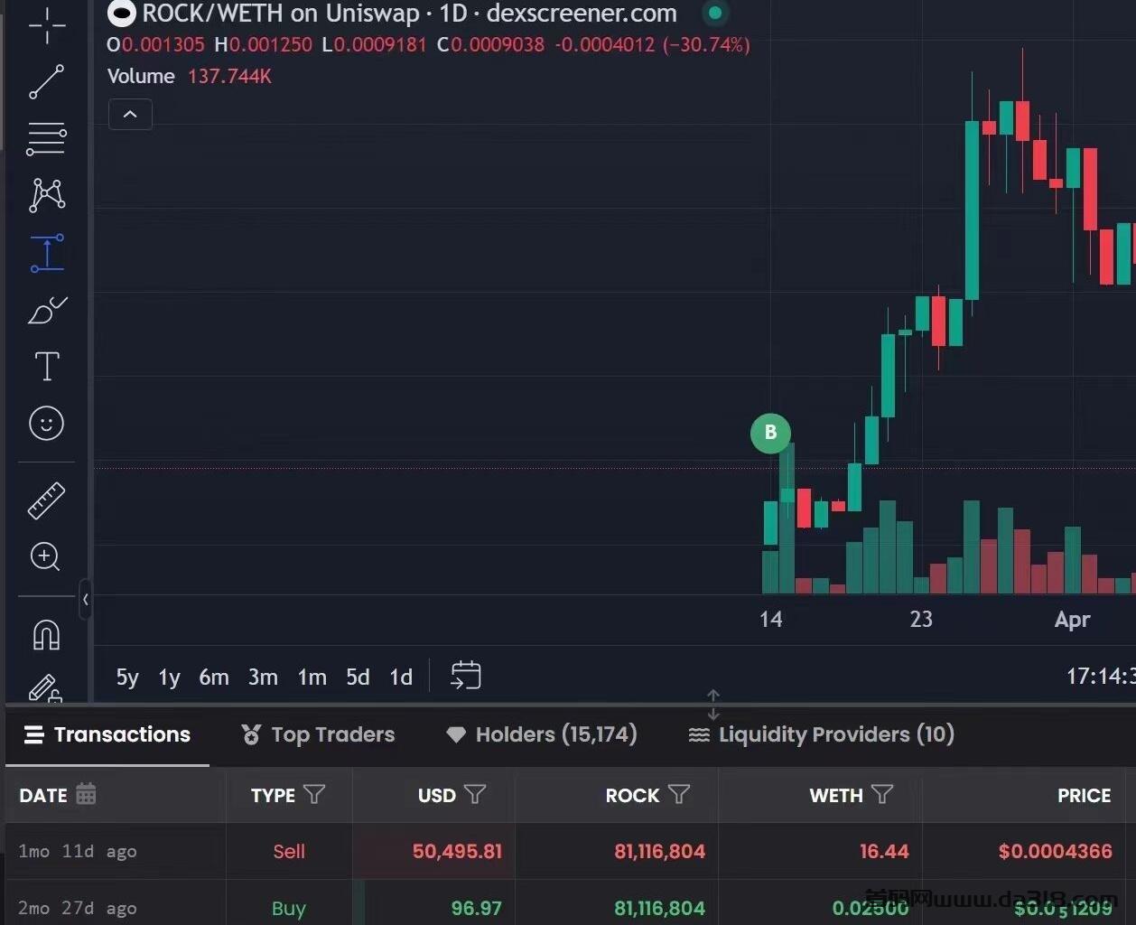Screen dimensions: 1136x925
Task: Set chart range to 5d
Action: pos(358,677)
